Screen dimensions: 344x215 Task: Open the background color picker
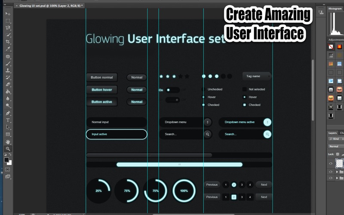[10, 163]
